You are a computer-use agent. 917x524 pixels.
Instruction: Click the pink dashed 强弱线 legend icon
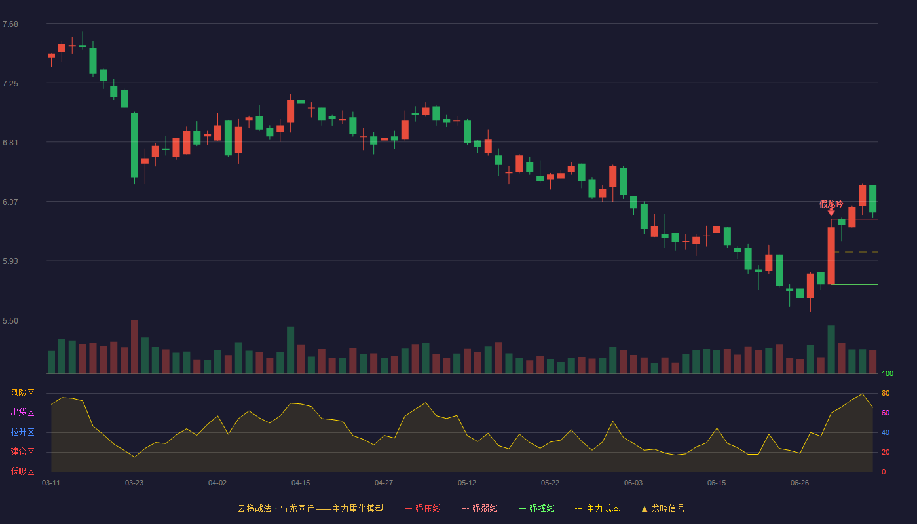pos(465,509)
